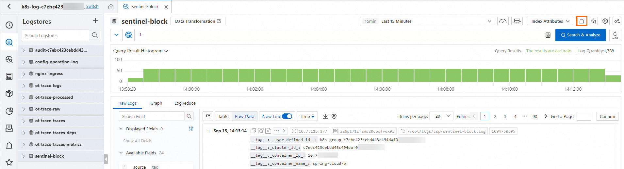Screen dimensions: 624x169
Task: Open the star favorites icon in left sidebar
Action: pos(9,162)
